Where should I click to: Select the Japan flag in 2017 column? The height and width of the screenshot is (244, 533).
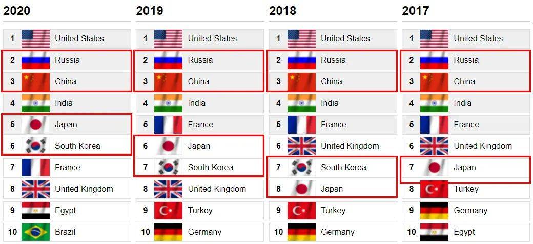[x=434, y=167]
